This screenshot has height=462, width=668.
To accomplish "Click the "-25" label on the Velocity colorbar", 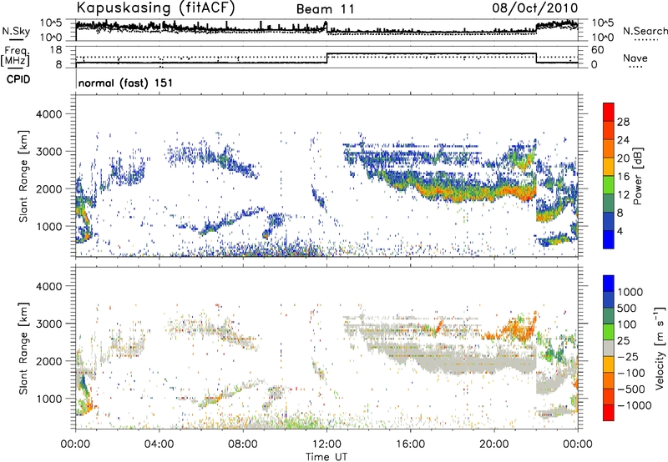I will pos(627,356).
